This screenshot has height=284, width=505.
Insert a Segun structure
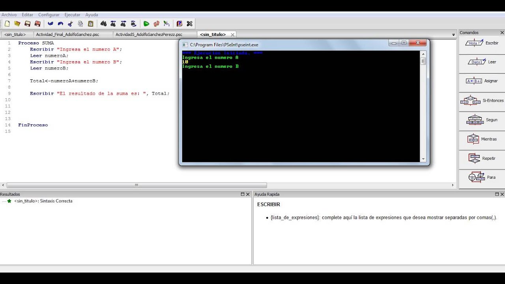coord(482,120)
